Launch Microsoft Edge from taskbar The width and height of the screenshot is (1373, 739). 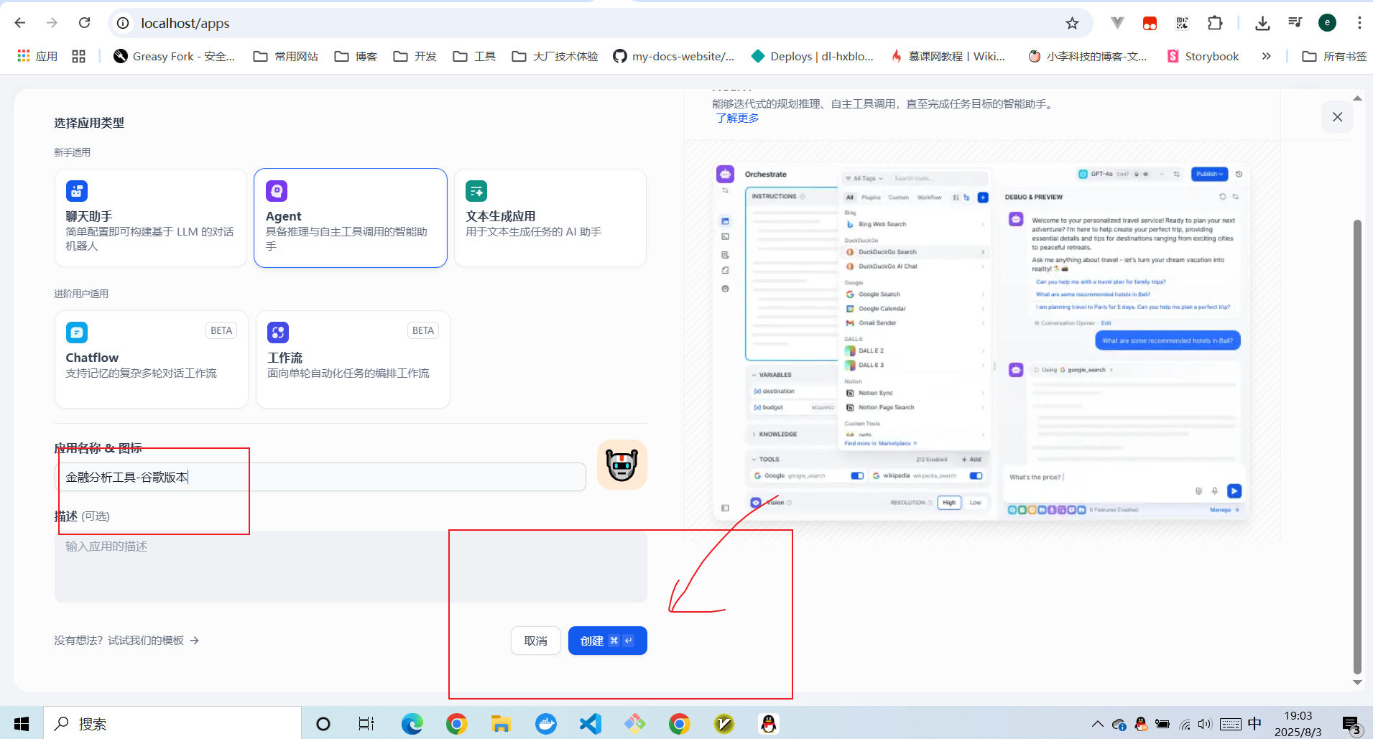[x=412, y=723]
